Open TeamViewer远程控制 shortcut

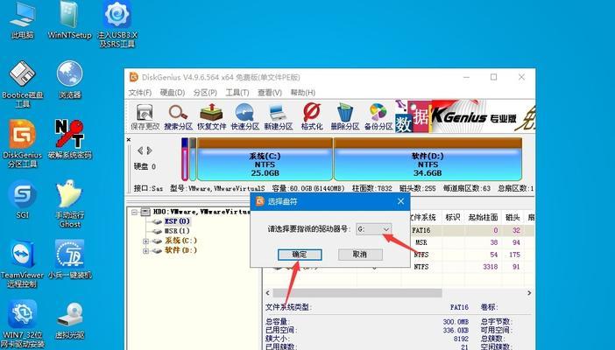coord(23,263)
